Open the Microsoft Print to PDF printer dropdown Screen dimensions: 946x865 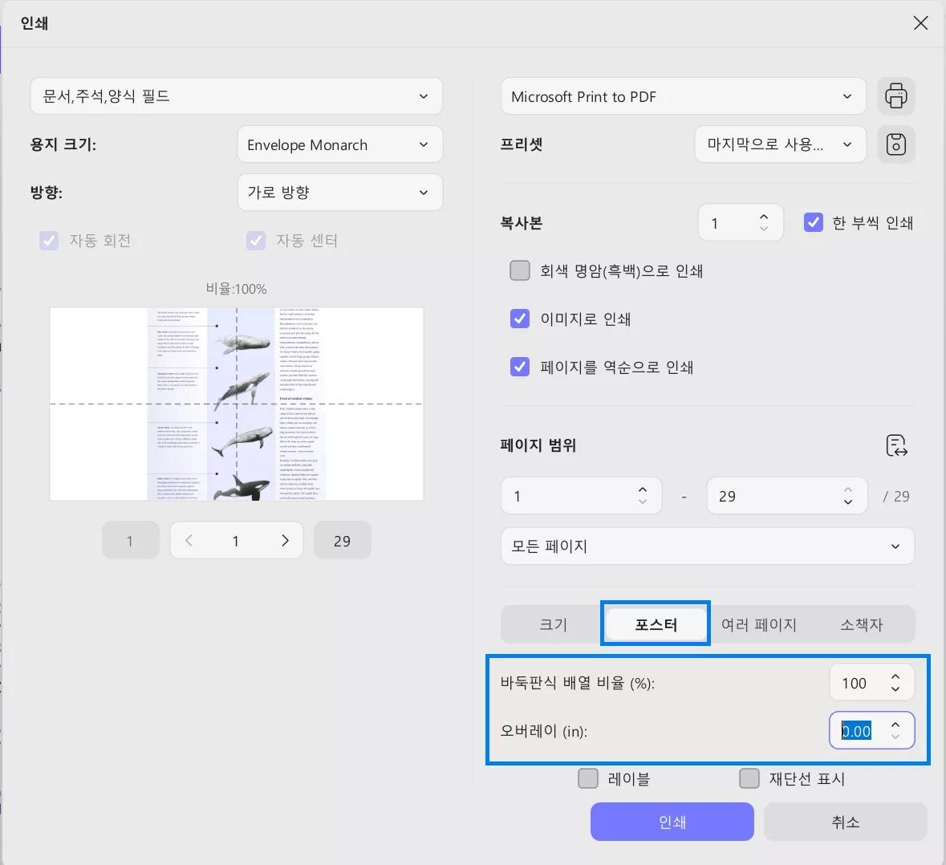pos(683,95)
